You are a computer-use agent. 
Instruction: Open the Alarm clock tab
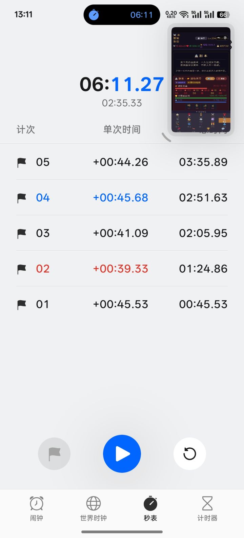(x=37, y=508)
